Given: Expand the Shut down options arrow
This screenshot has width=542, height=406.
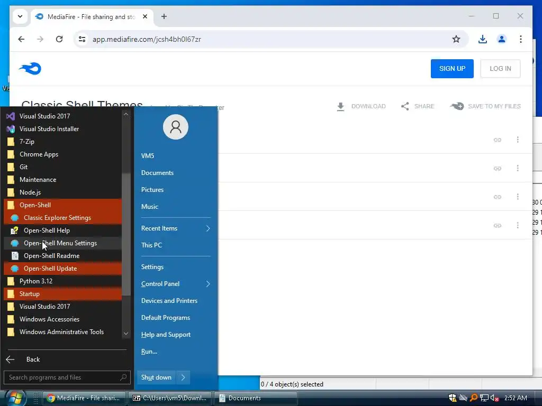Looking at the screenshot, I should pos(183,377).
